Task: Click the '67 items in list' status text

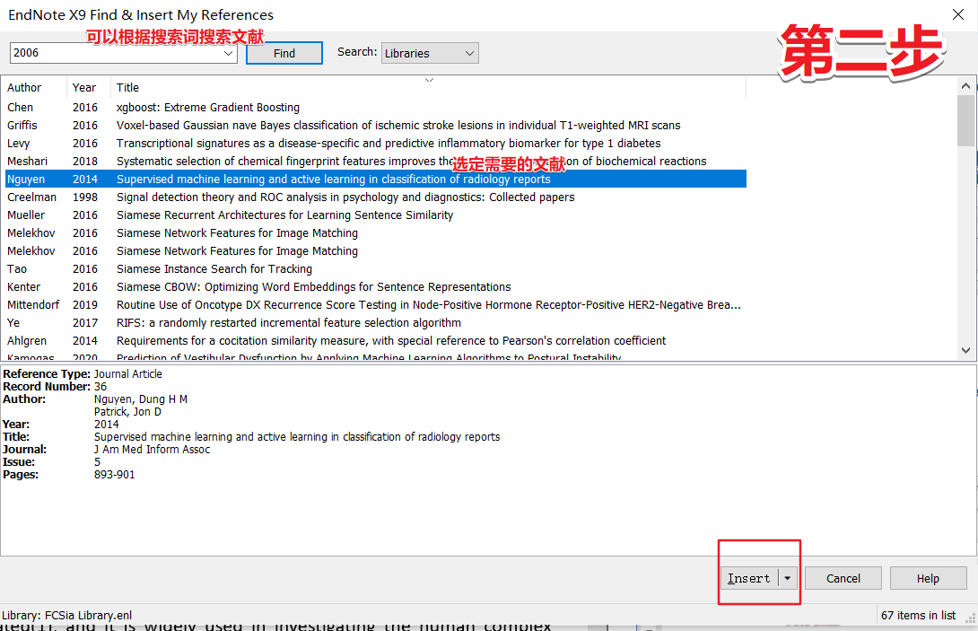Action: (918, 616)
